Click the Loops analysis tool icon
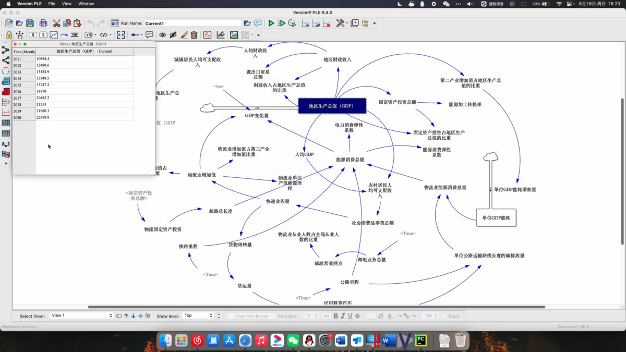This screenshot has width=626, height=352. click(6, 71)
